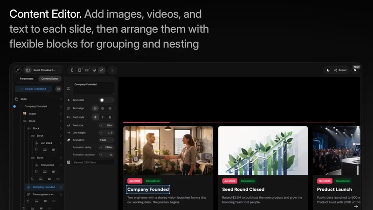Click the share Export button
The width and height of the screenshot is (373, 210).
click(x=340, y=70)
